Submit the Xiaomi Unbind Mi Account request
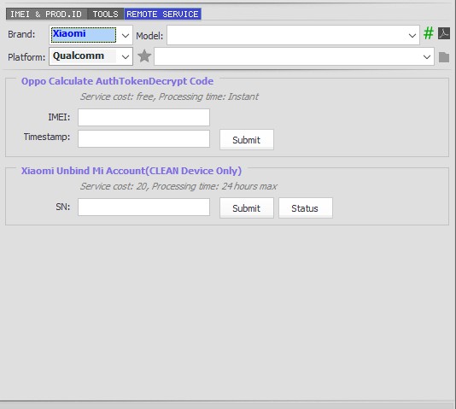 coord(247,208)
